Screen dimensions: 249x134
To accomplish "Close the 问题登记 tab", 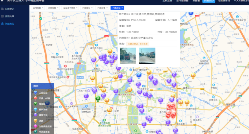I will pos(92,8).
